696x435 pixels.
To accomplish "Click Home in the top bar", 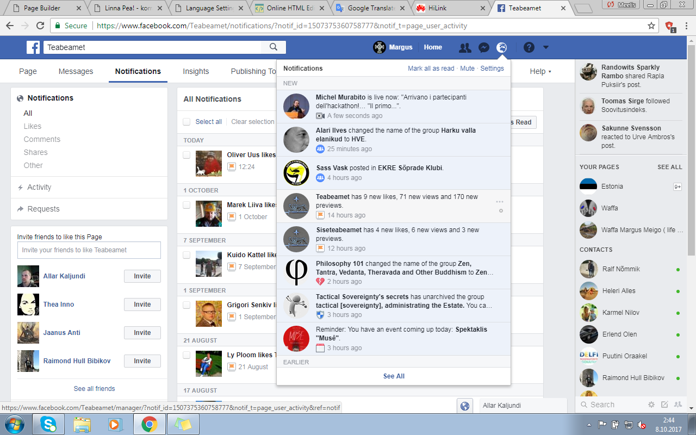I will pos(433,47).
